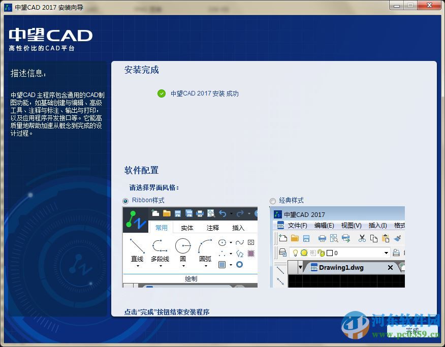Image resolution: width=445 pixels, height=347 pixels.
Task: Click the Undo arrow in Ribbon preview toolbar
Action: point(224,213)
